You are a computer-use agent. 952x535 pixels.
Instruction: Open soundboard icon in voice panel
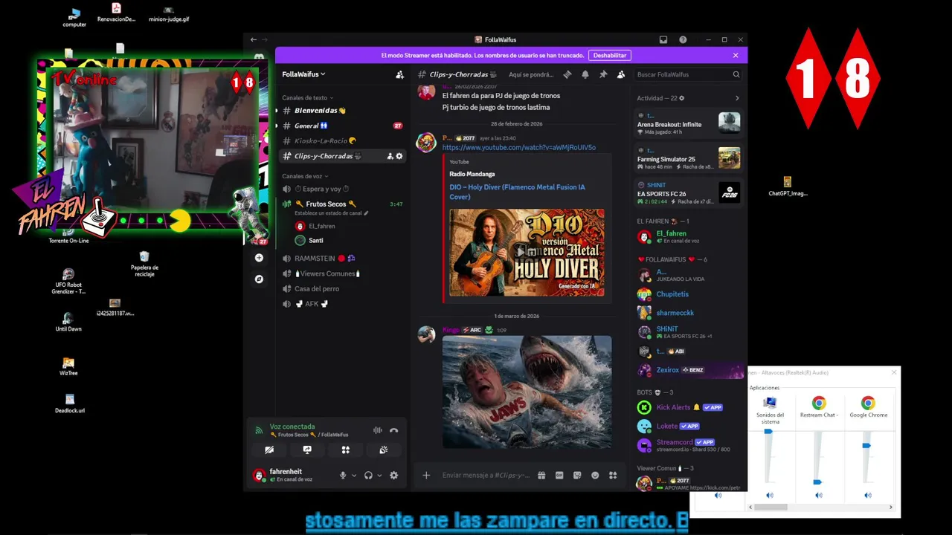point(384,450)
